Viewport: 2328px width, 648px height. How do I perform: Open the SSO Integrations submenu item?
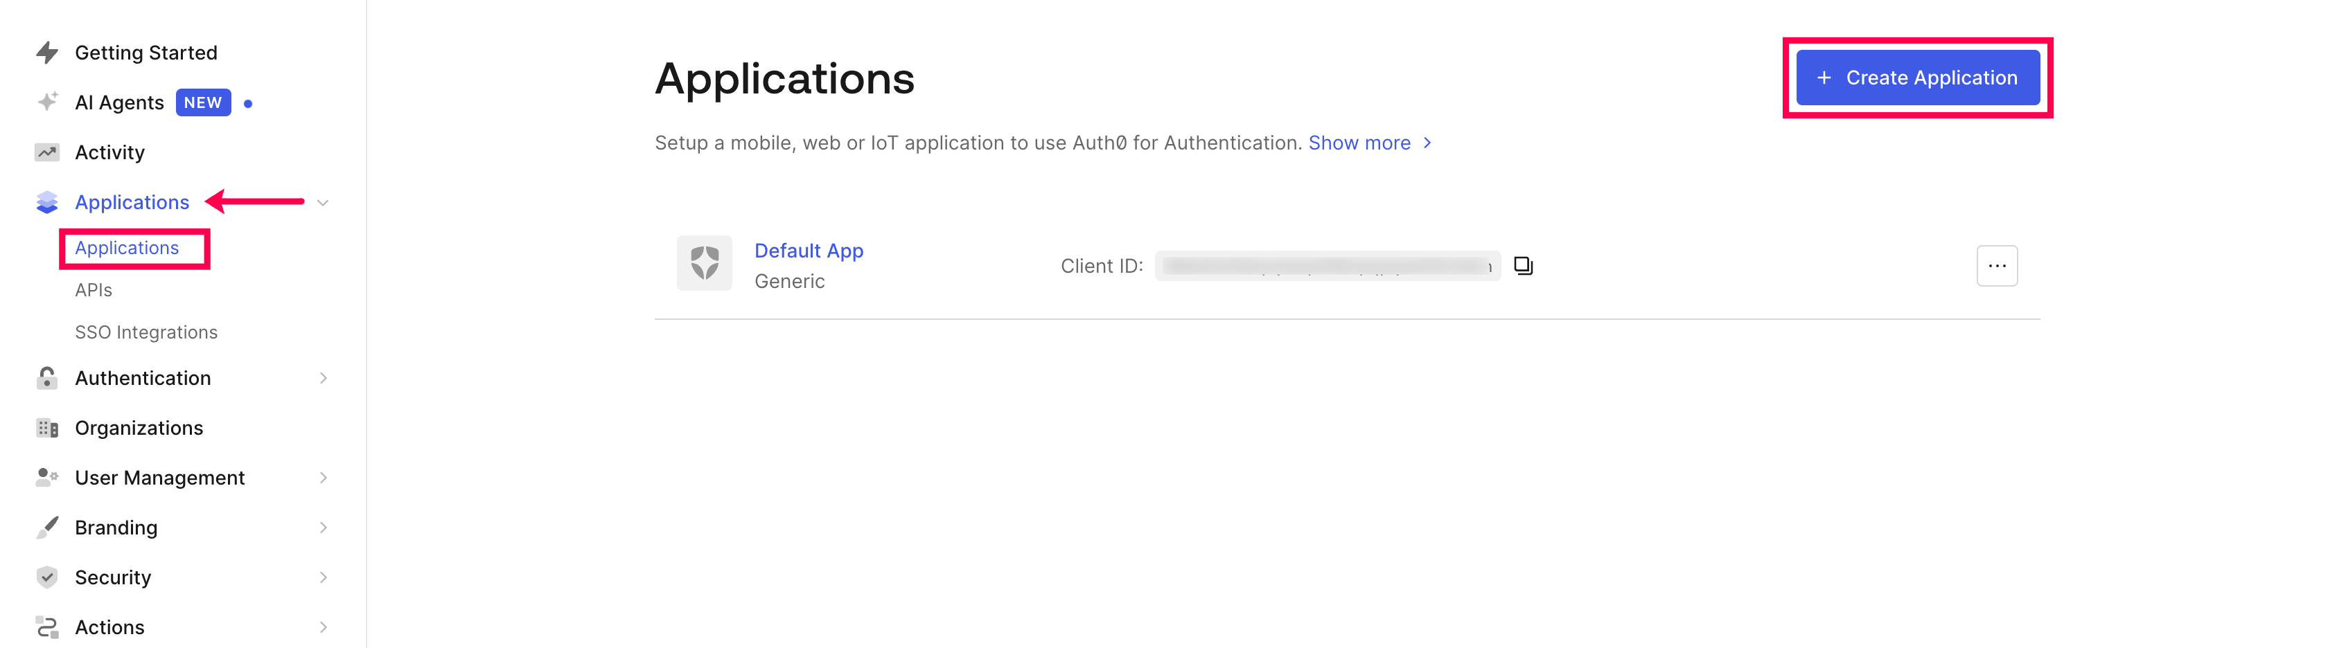146,332
